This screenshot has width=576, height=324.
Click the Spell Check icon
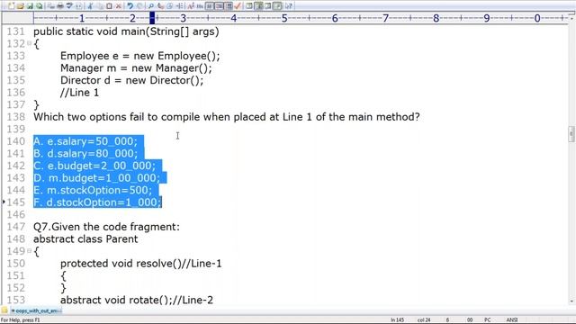tap(69, 6)
